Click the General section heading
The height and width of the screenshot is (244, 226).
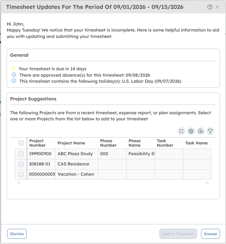(19, 55)
